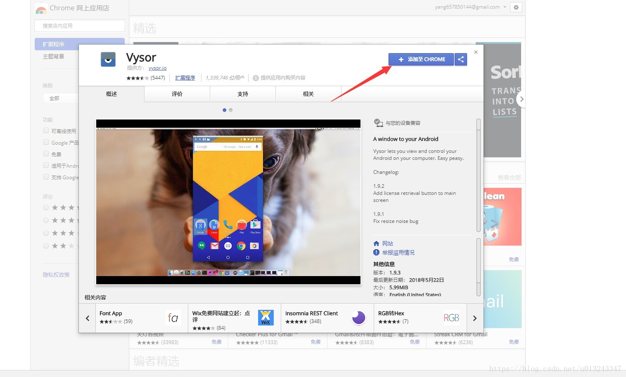Screen dimensions: 626x377
Task: Click the share icon button
Action: tap(461, 59)
